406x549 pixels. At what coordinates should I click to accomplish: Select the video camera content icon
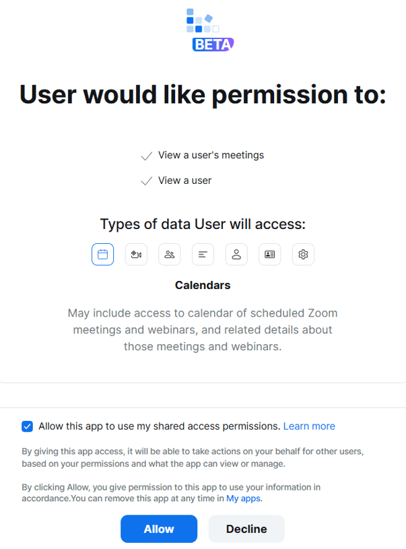(136, 254)
